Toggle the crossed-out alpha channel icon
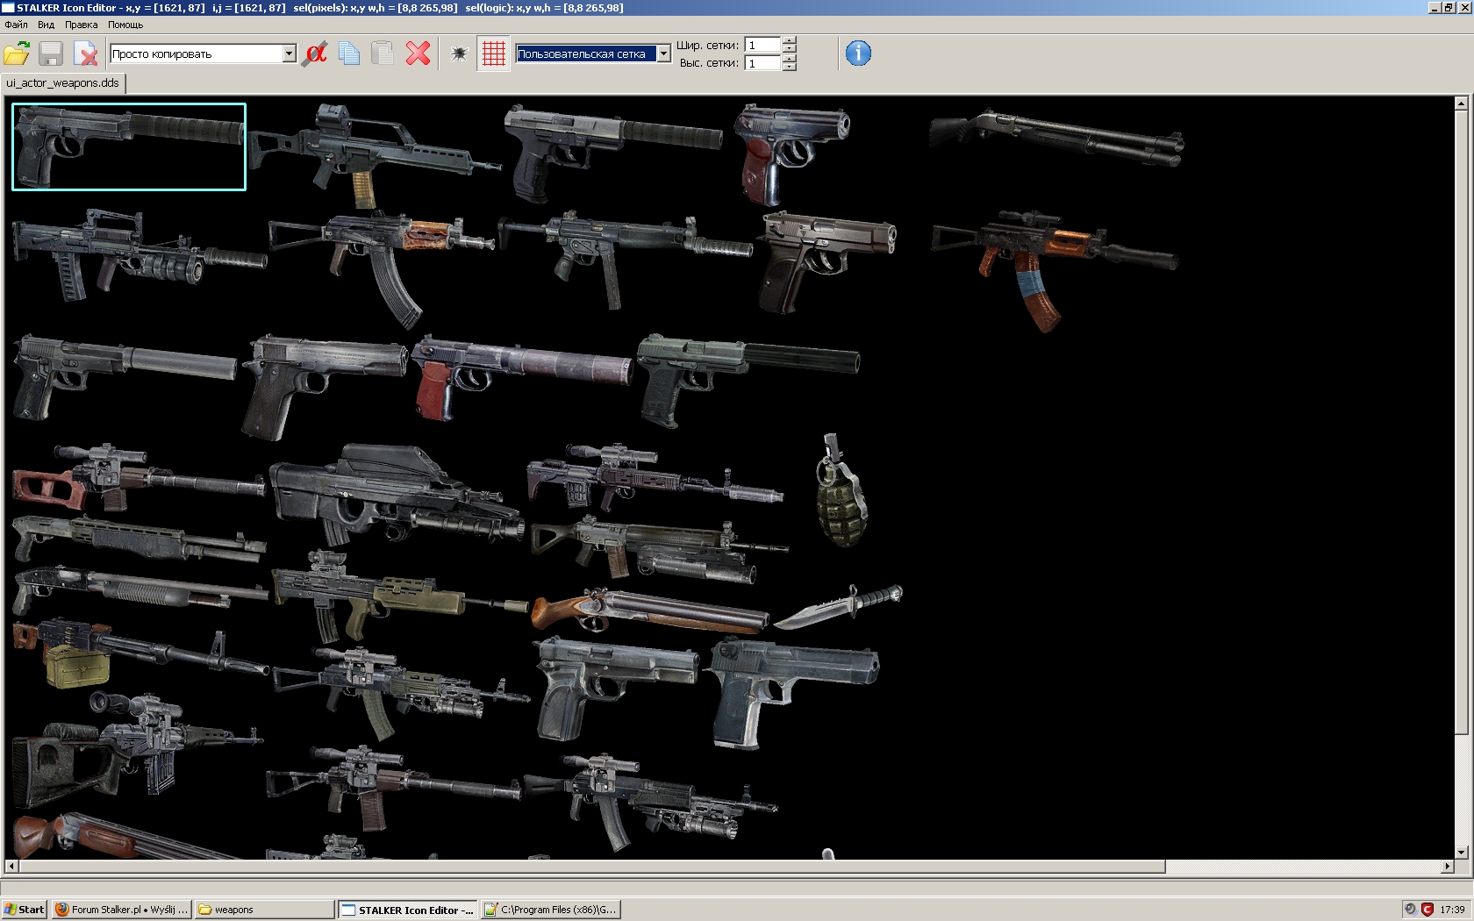 click(x=314, y=54)
